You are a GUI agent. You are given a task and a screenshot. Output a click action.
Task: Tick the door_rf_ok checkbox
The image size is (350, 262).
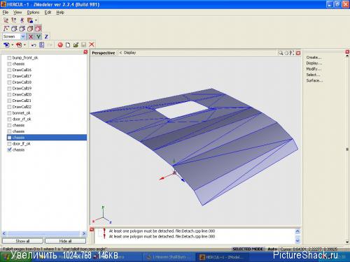9,119
